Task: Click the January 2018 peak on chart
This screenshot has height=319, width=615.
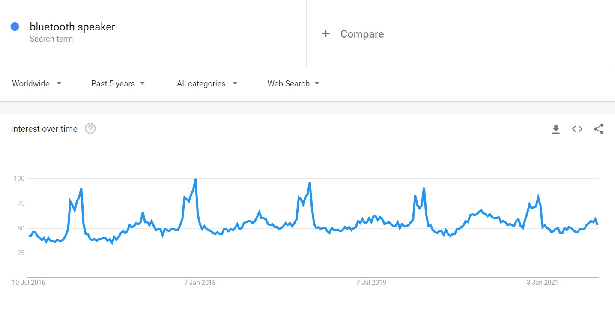Action: pyautogui.click(x=195, y=179)
